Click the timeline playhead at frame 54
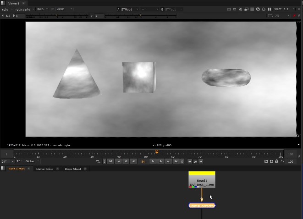Image resolution: width=303 pixels, height=219 pixels. point(157,152)
